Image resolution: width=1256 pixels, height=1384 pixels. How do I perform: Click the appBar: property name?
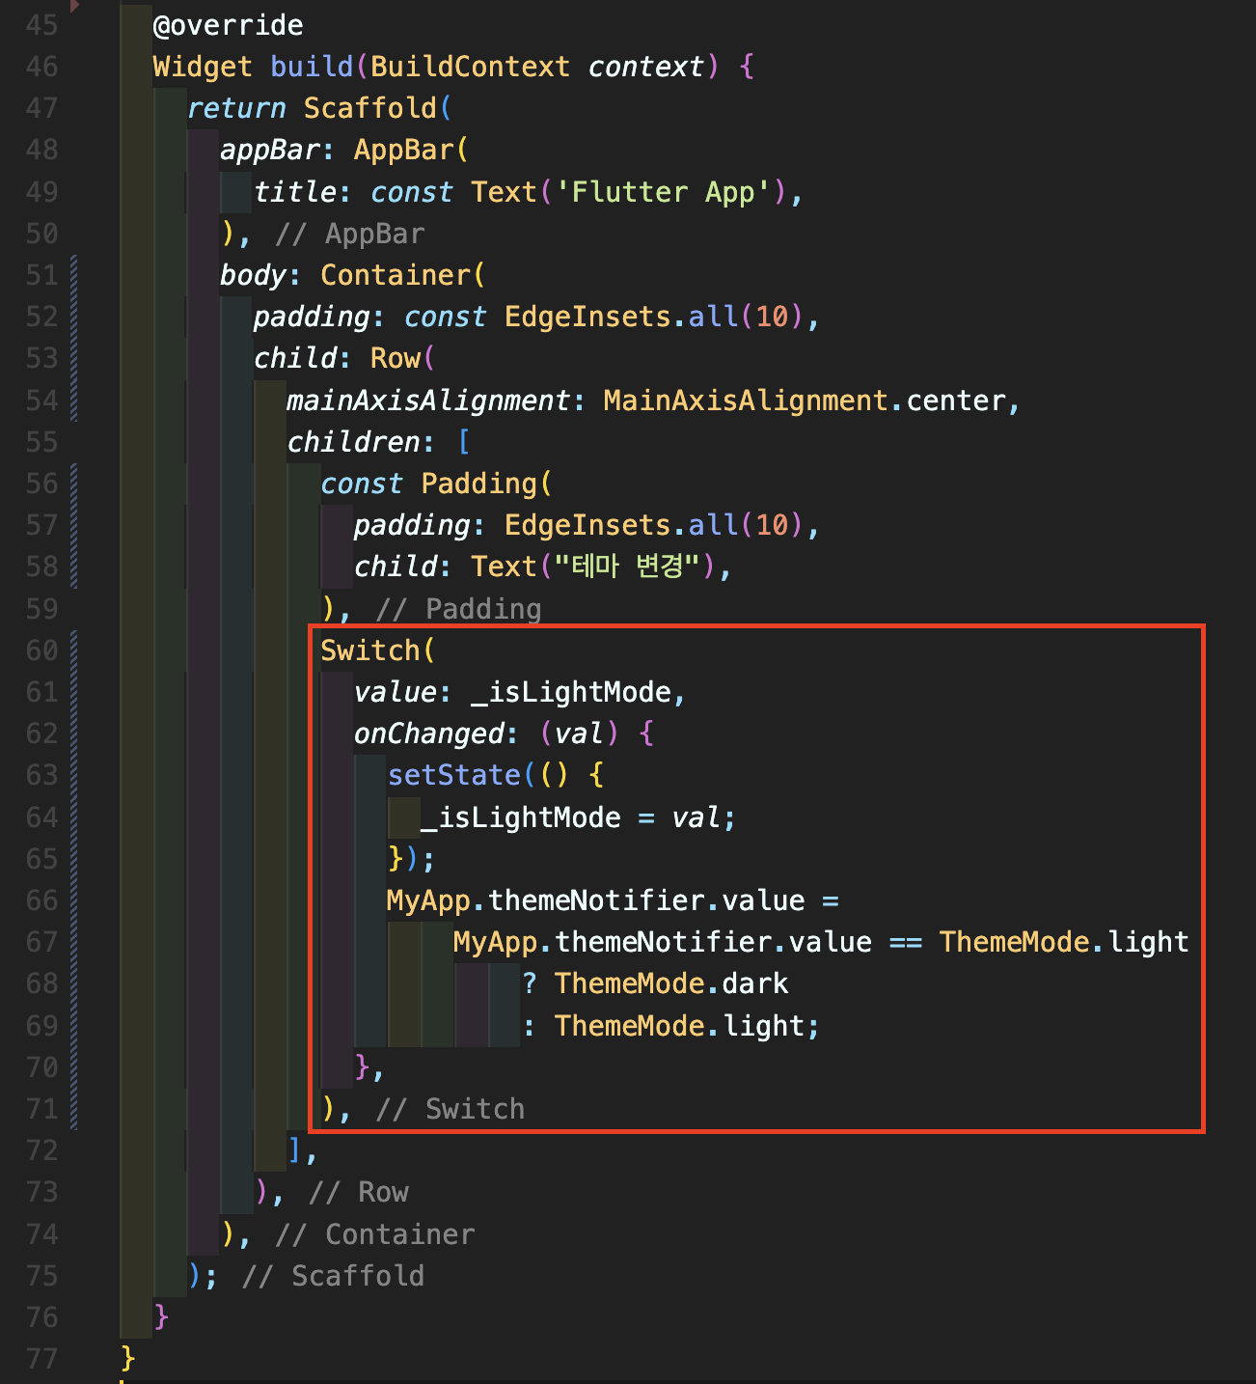pos(278,150)
